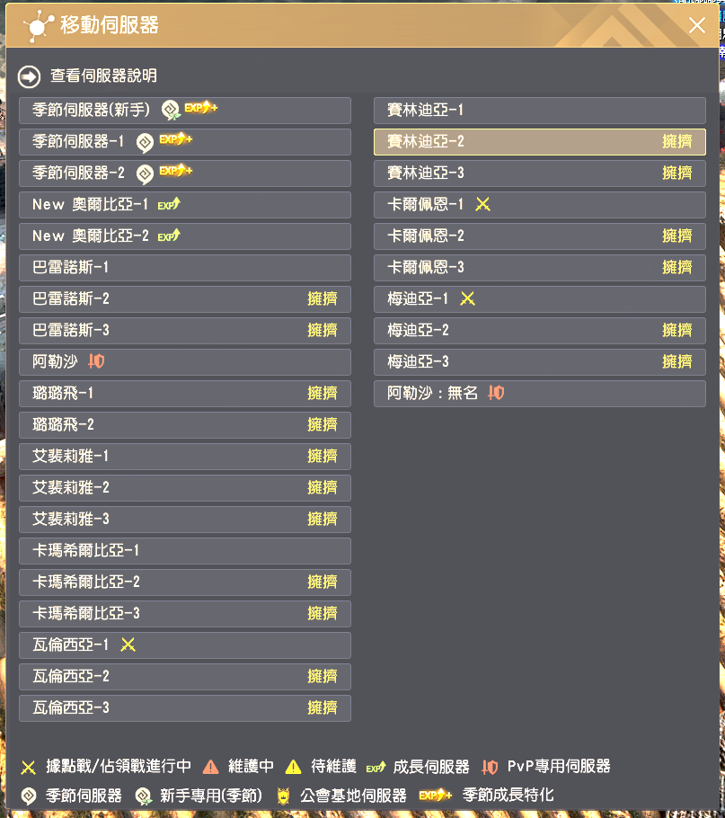This screenshot has width=725, height=818.
Task: Select the 梅迪亞-3 server
Action: tap(540, 362)
